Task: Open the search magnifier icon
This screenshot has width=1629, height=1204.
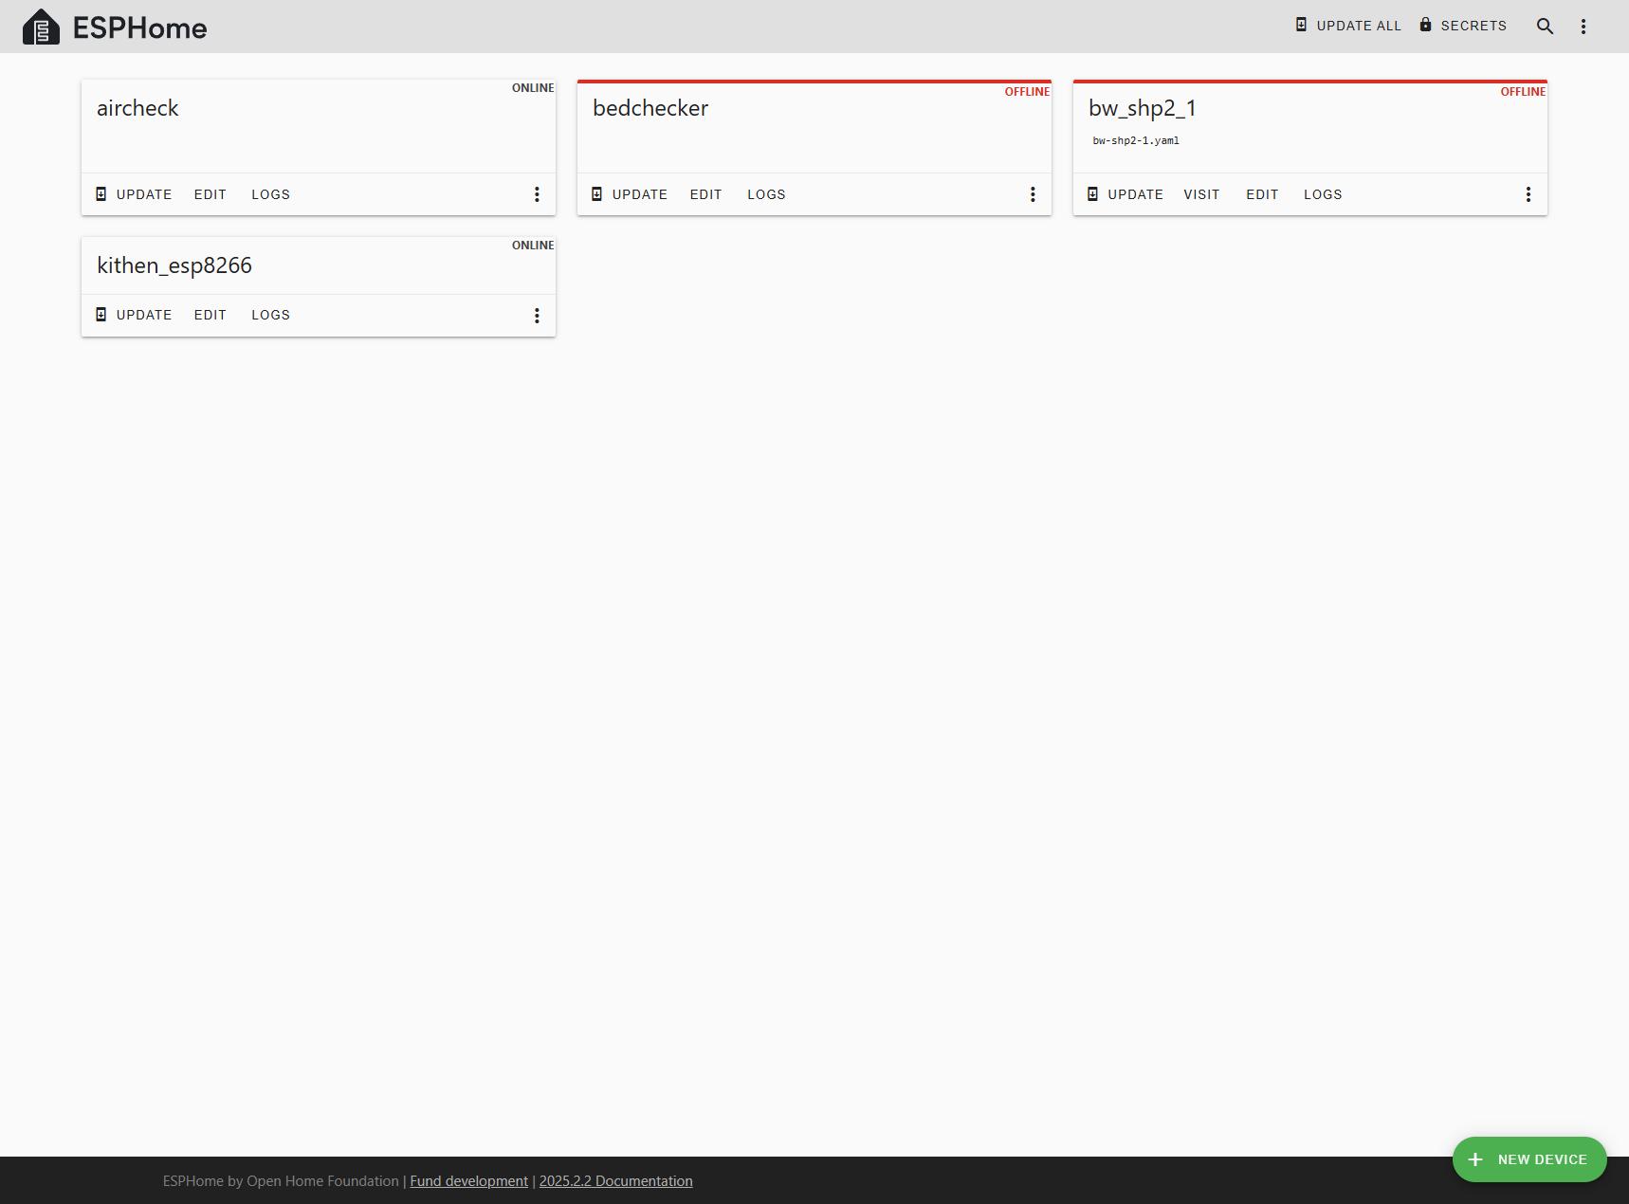Action: 1545,27
